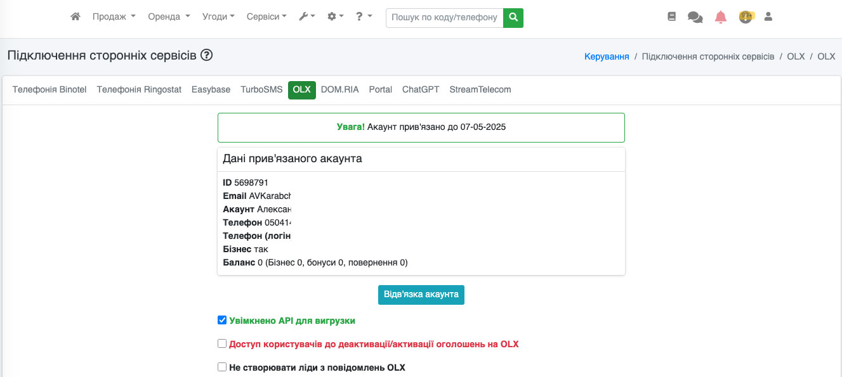The height and width of the screenshot is (377, 842).
Task: Click the green search magnifier button
Action: click(513, 18)
